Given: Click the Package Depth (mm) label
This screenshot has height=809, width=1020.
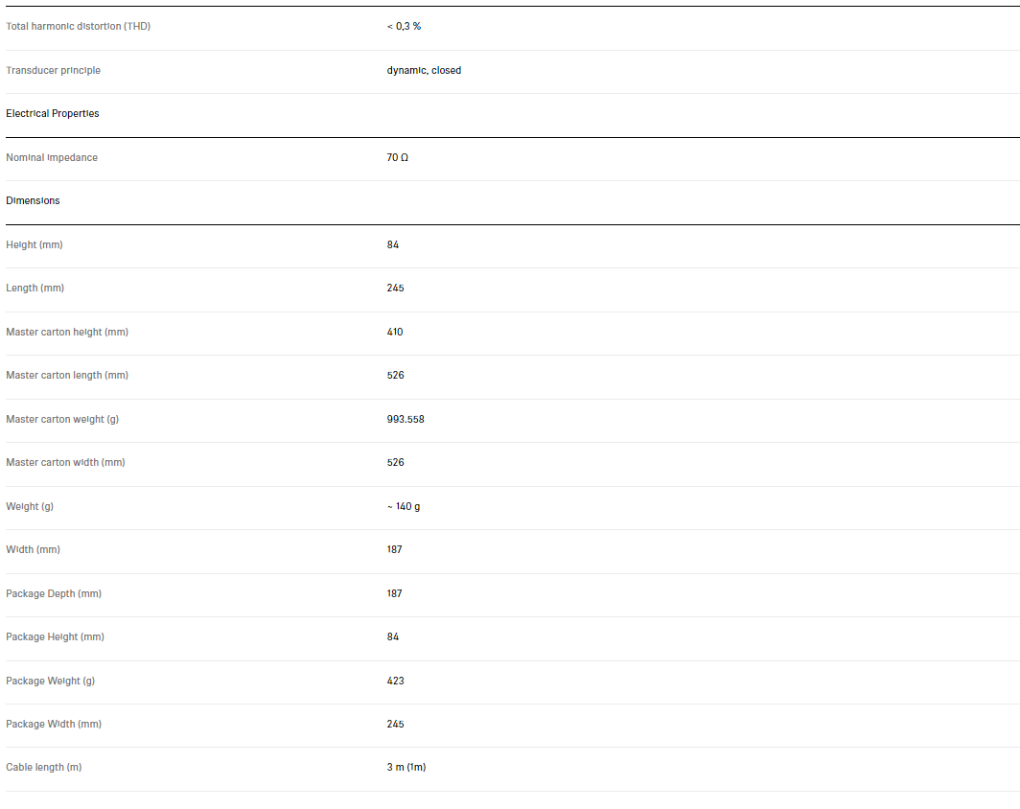Looking at the screenshot, I should 54,593.
